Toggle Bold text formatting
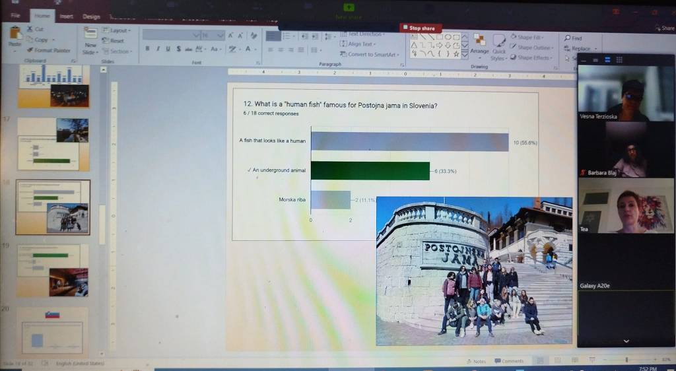 tap(148, 49)
